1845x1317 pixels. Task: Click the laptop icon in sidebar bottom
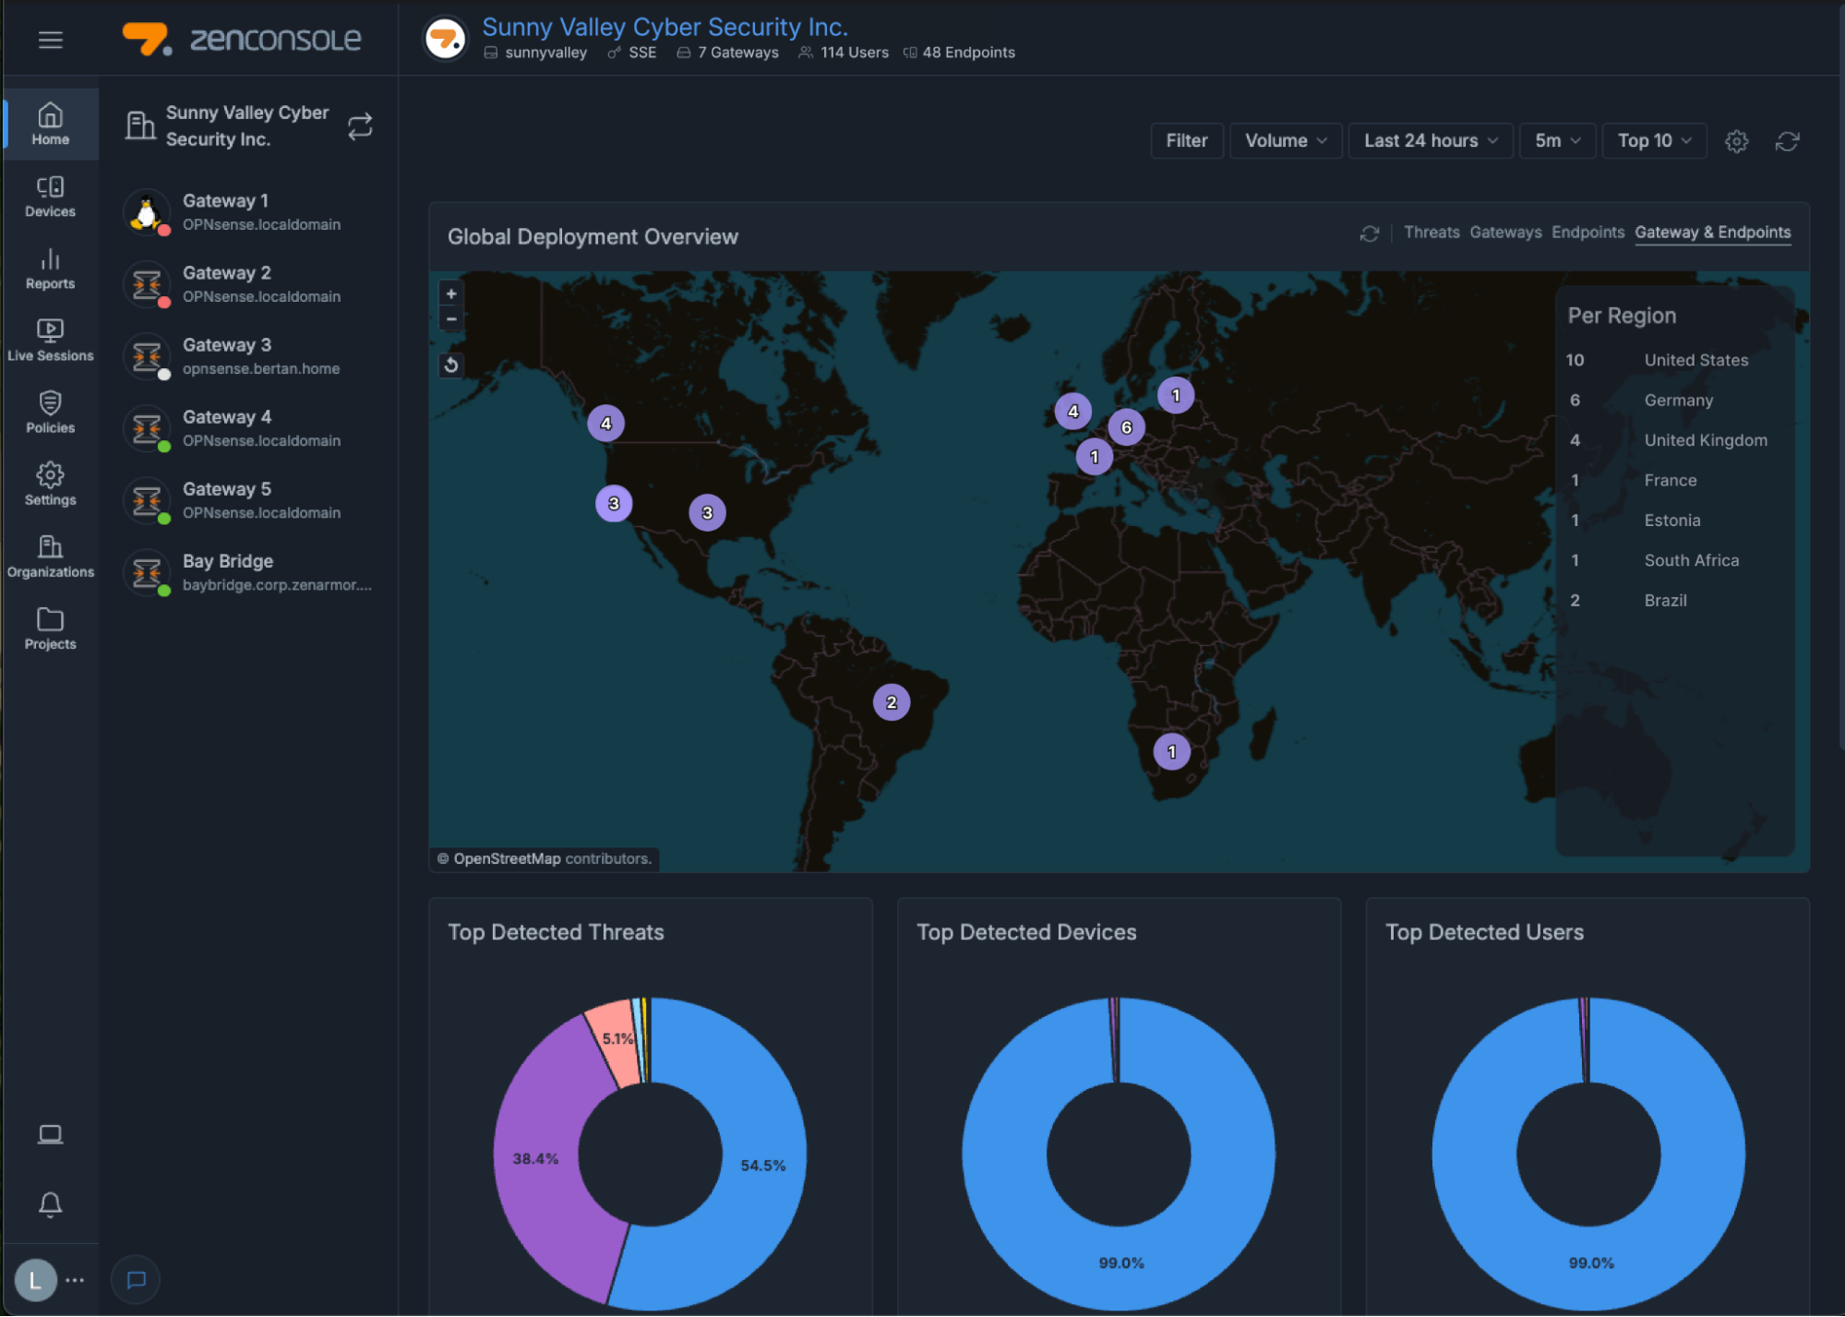[x=51, y=1134]
